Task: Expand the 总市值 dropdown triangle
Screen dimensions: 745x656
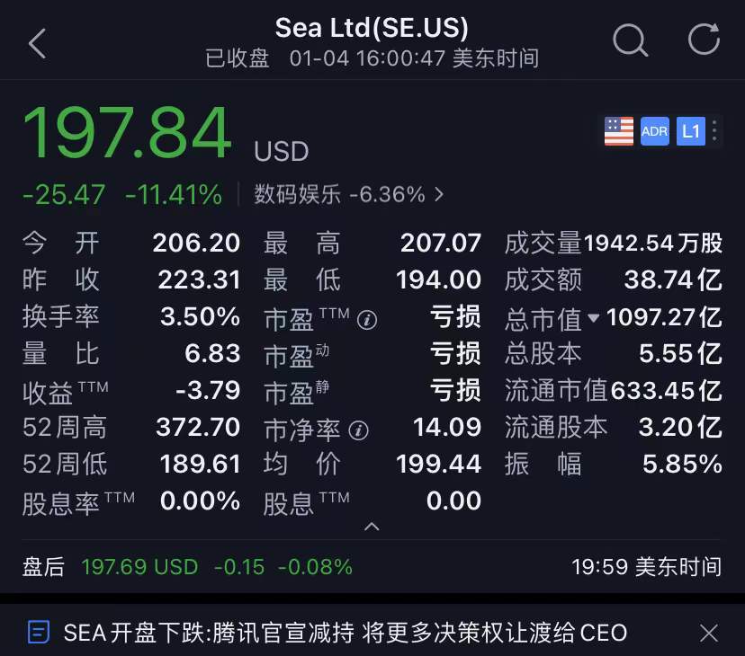Action: 593,317
